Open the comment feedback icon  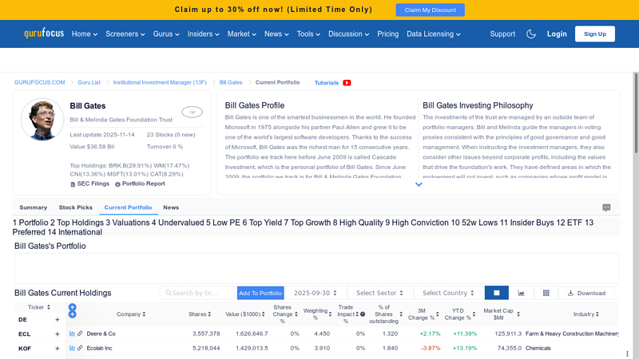click(x=606, y=207)
